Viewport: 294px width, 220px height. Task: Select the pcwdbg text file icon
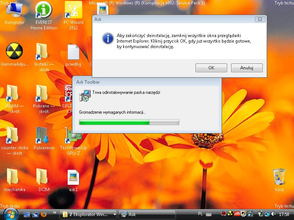[x=73, y=55]
